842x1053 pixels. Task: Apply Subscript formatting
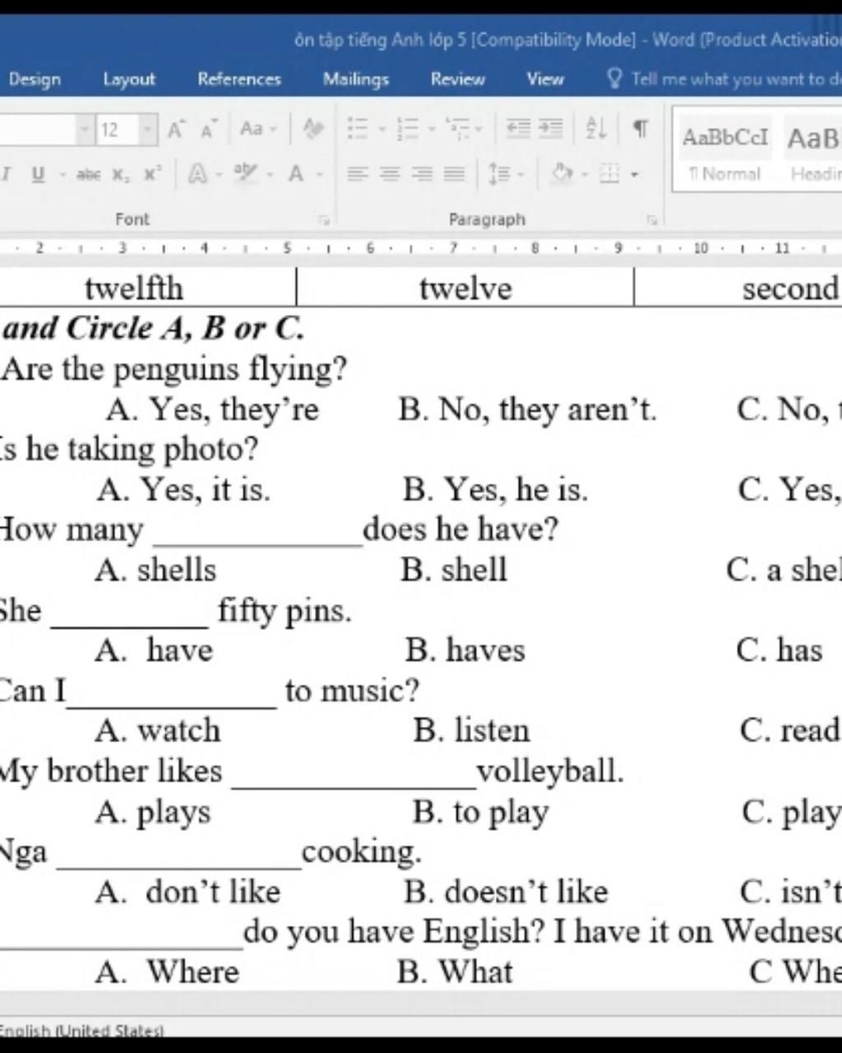tap(121, 174)
